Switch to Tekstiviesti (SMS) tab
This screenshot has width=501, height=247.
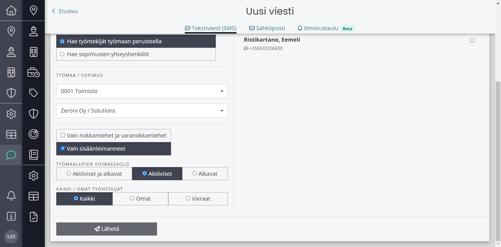(210, 28)
